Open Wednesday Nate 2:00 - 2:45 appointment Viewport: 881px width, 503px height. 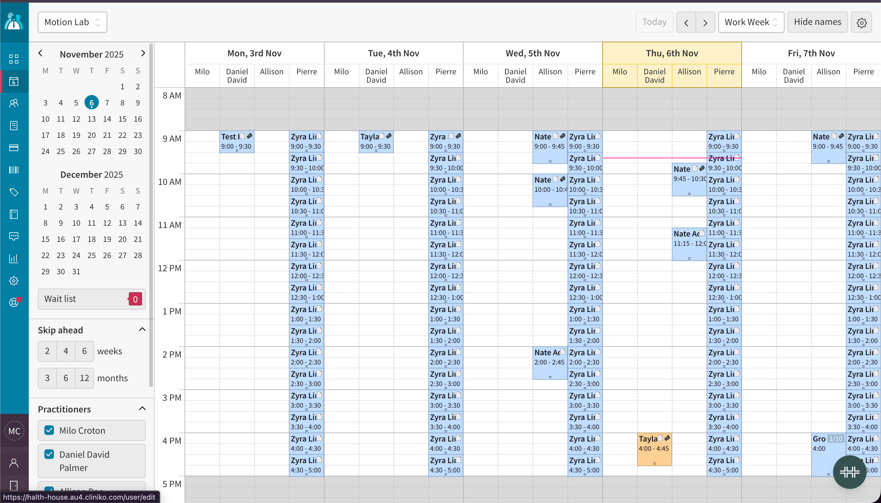tap(550, 363)
